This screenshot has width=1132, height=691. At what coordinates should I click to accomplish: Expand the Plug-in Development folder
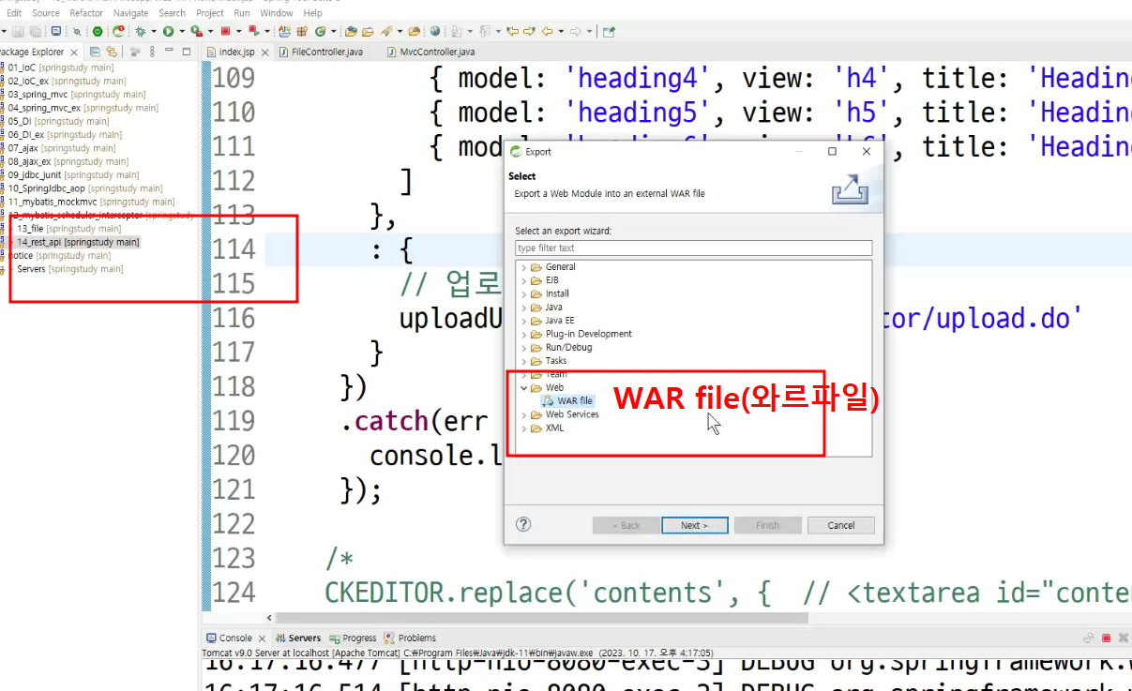[x=524, y=334]
